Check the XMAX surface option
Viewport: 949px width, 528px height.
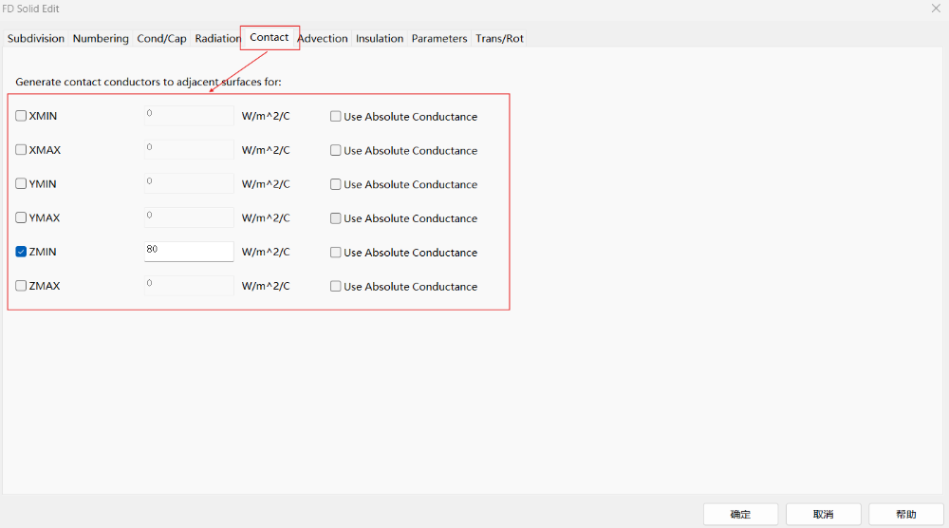pyautogui.click(x=21, y=150)
